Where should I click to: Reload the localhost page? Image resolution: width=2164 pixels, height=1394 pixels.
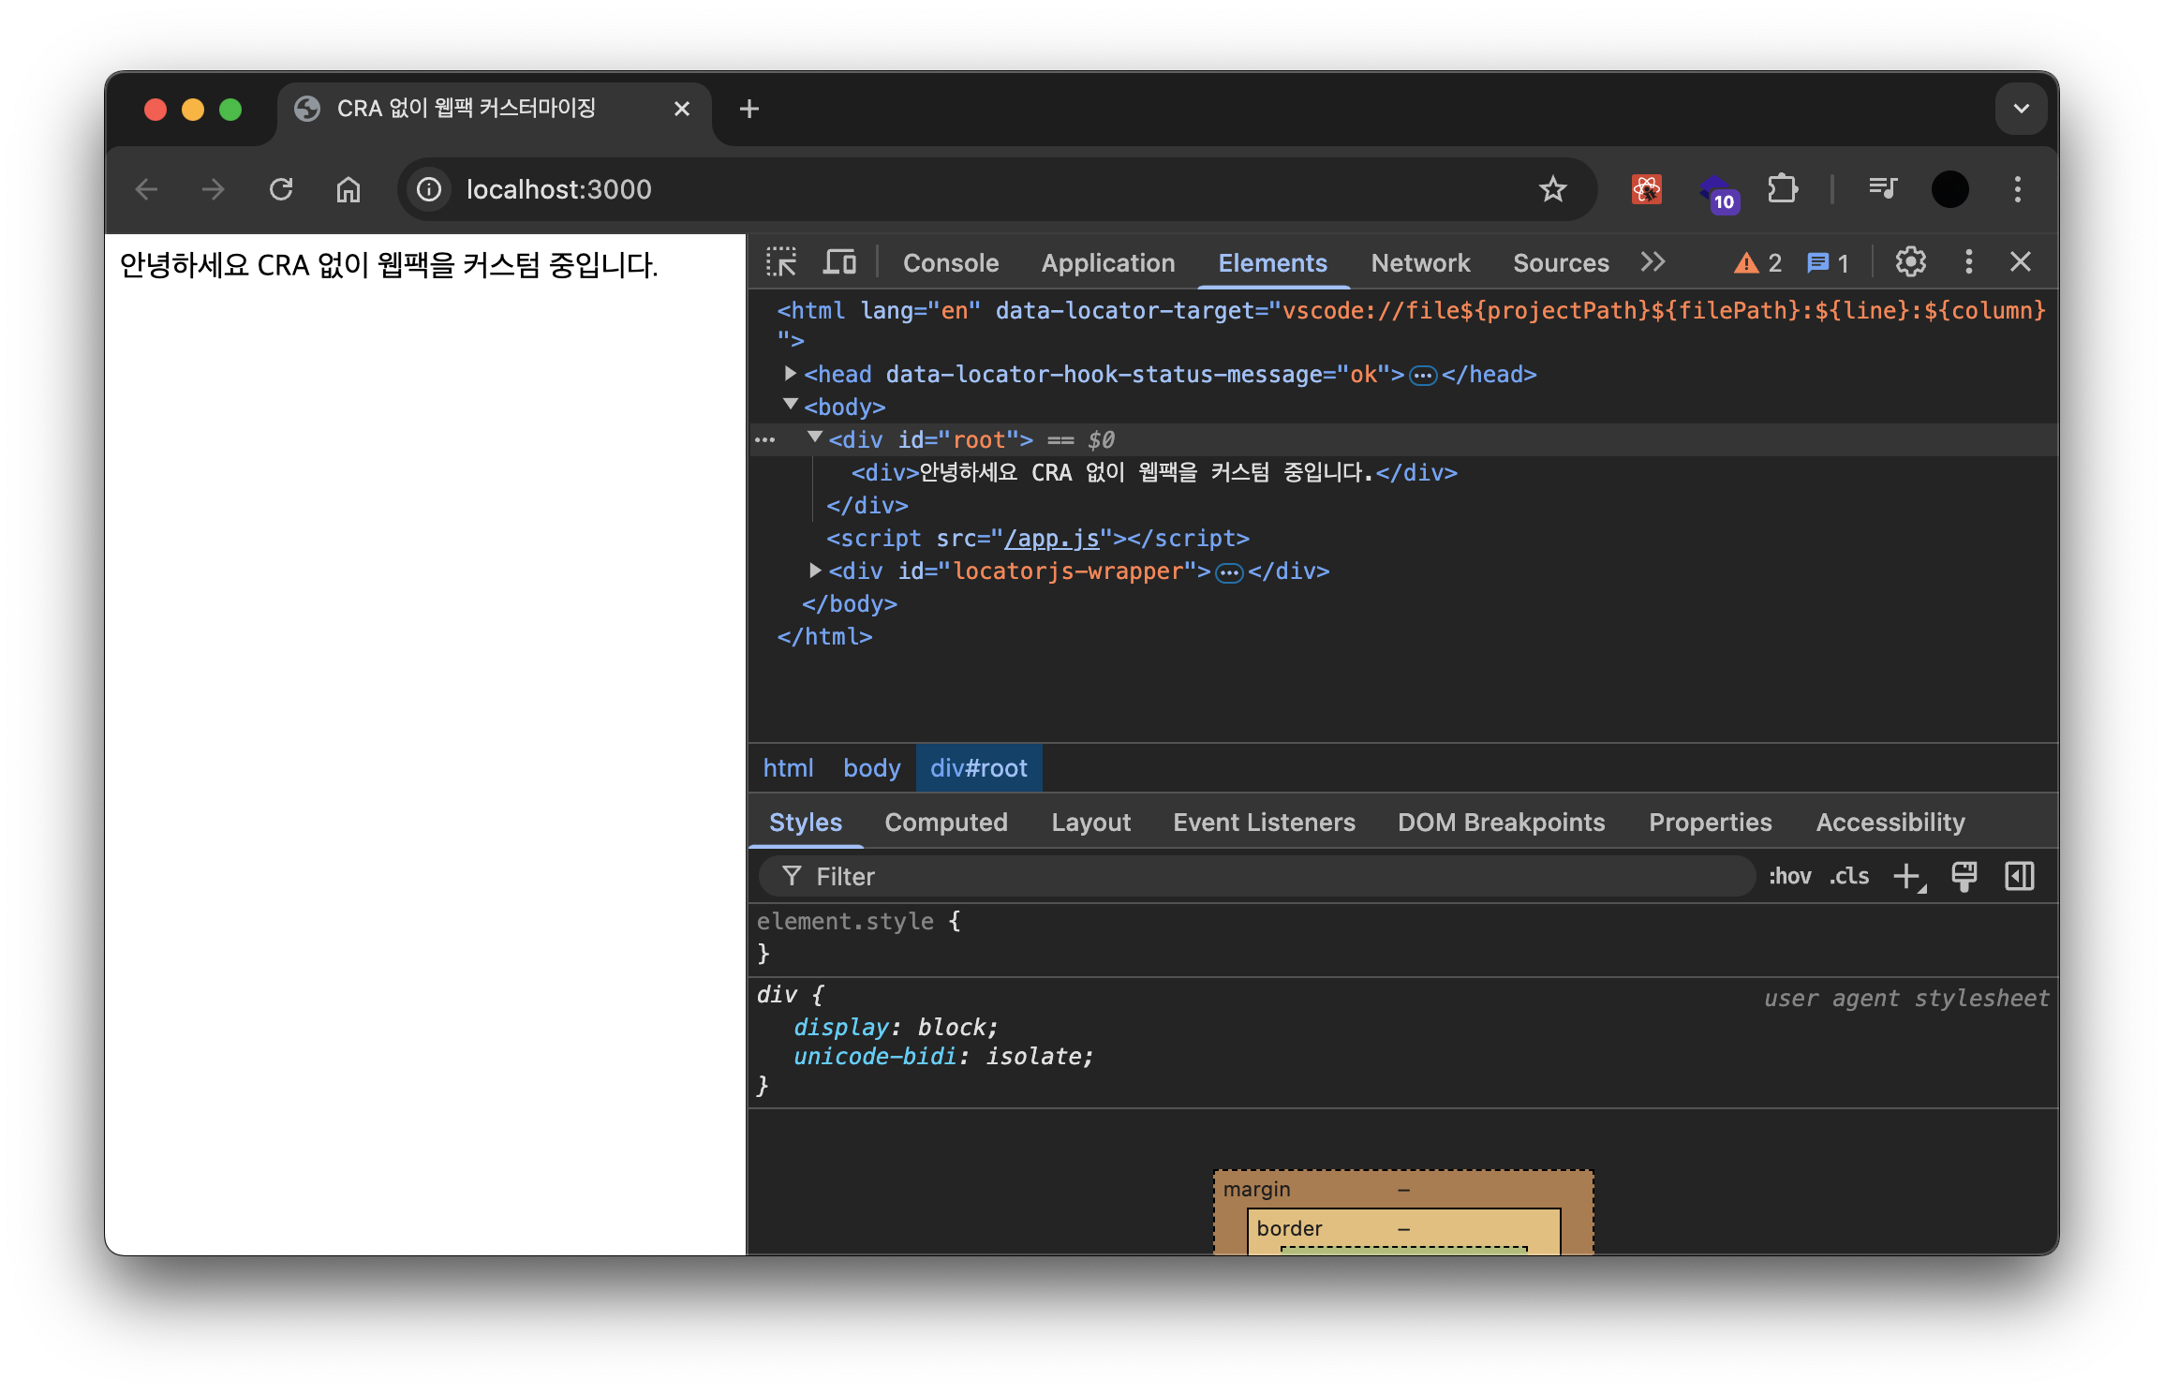pos(281,189)
